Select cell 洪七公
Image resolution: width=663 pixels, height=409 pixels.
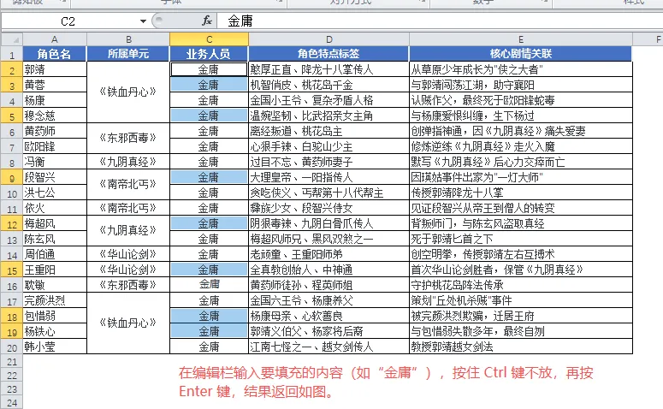55,193
